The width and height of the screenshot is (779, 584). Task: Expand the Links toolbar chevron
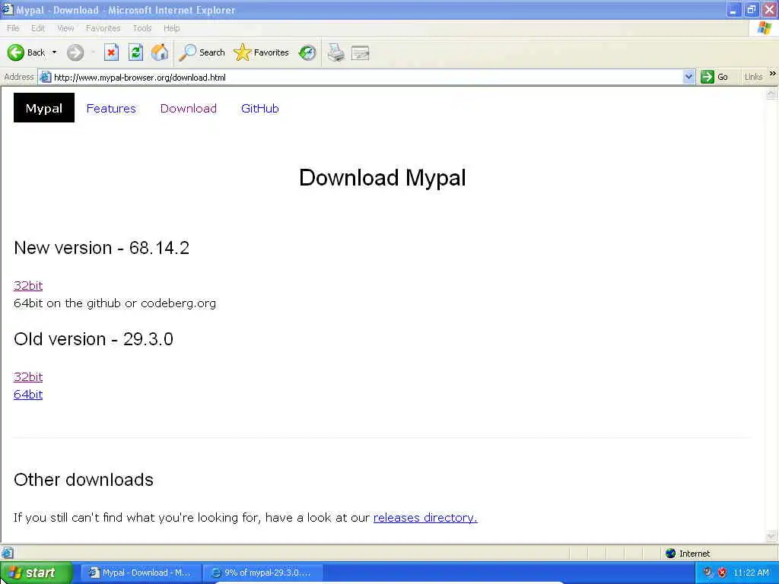coord(773,74)
